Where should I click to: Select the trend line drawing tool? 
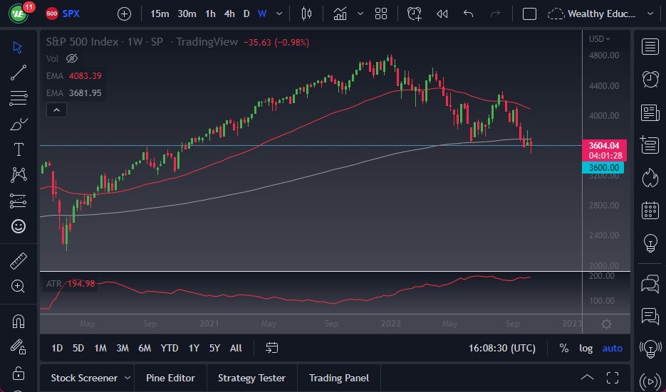(19, 72)
